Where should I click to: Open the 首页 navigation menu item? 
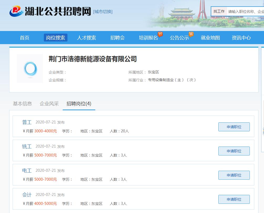(24, 38)
